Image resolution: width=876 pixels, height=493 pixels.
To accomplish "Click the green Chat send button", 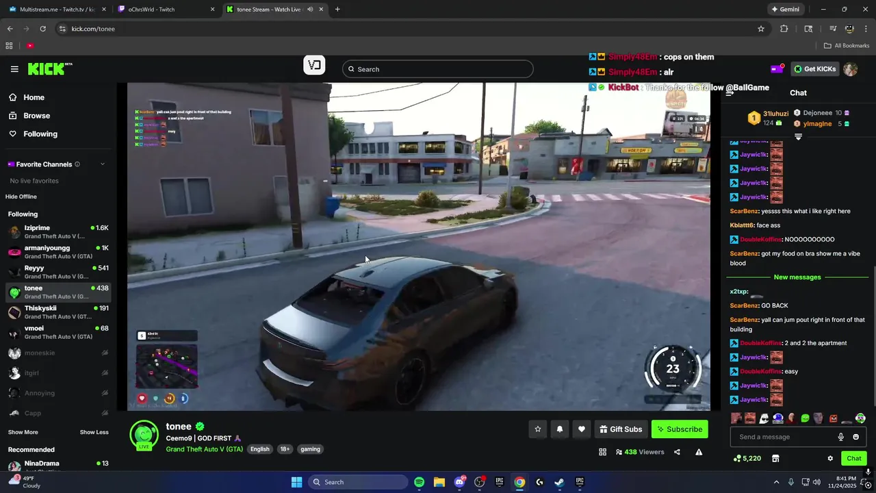I will tap(854, 459).
